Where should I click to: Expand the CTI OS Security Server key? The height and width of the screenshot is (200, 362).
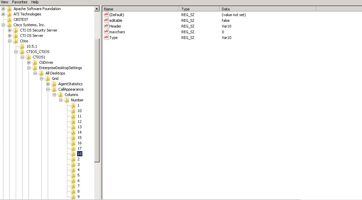tap(9, 30)
